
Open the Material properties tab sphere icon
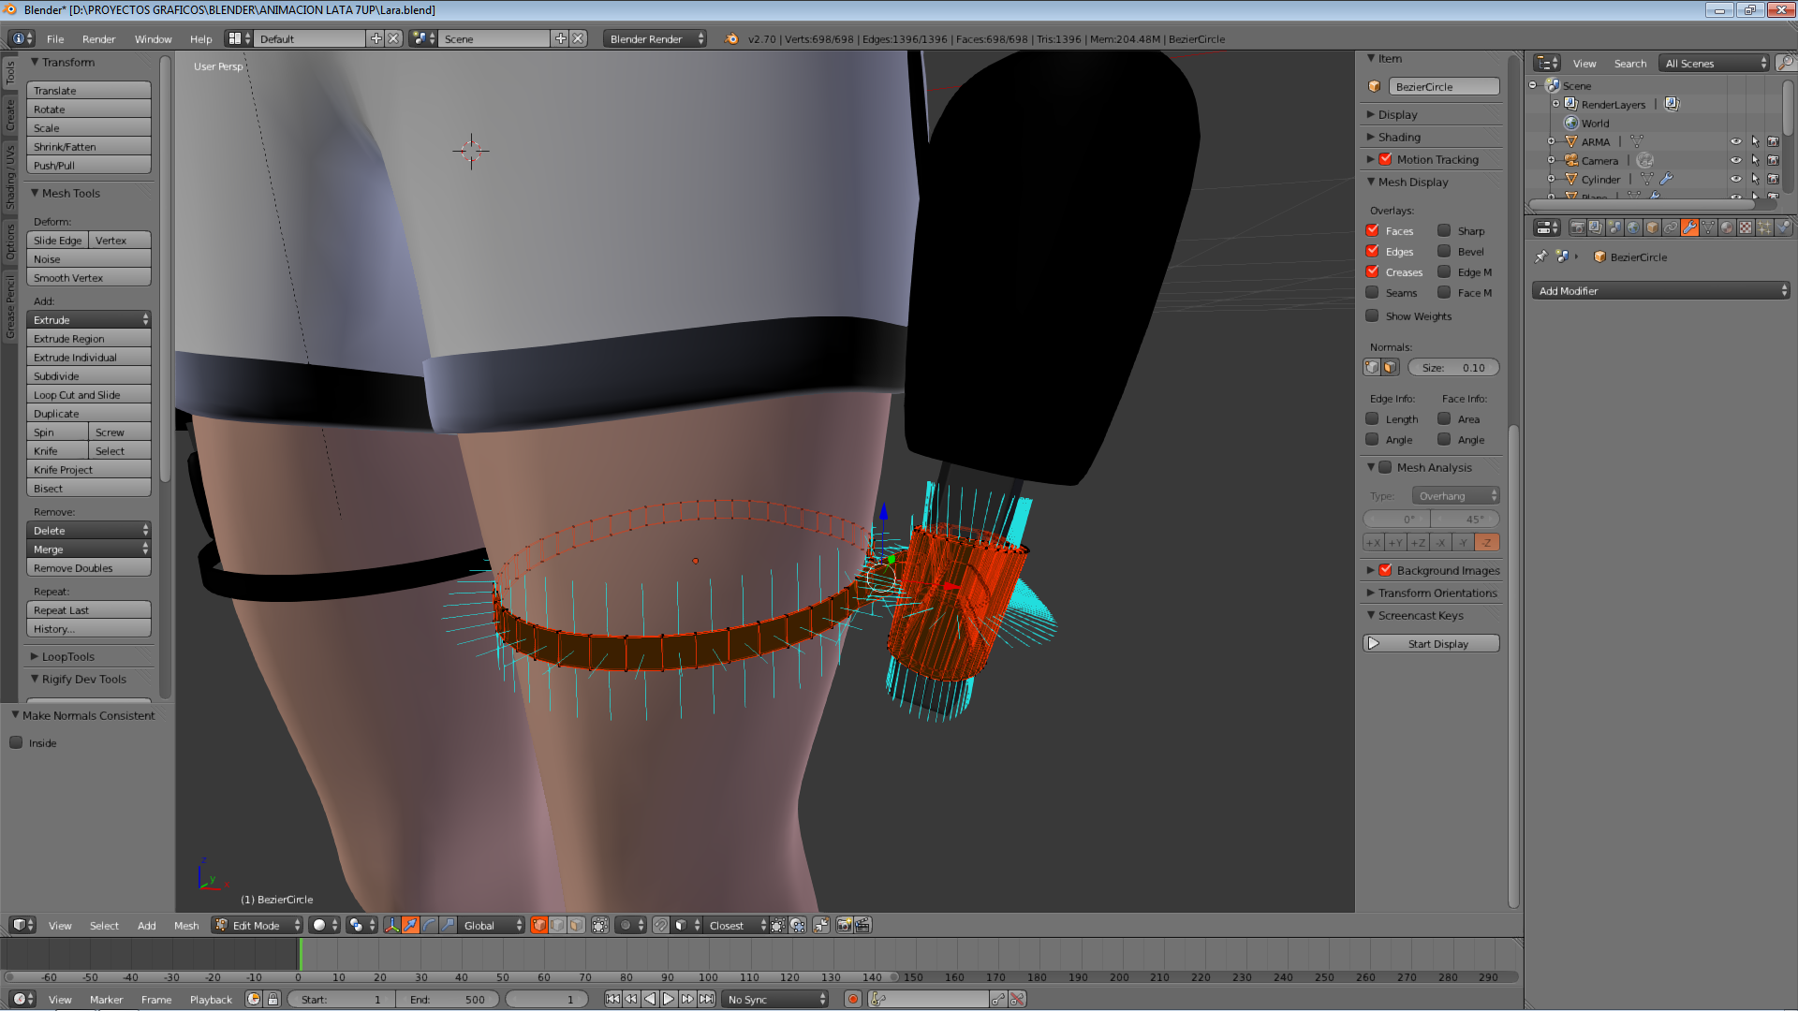pos(1727,227)
